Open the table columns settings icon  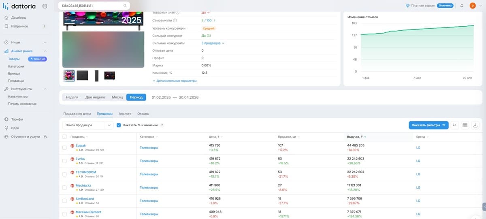[x=465, y=125]
